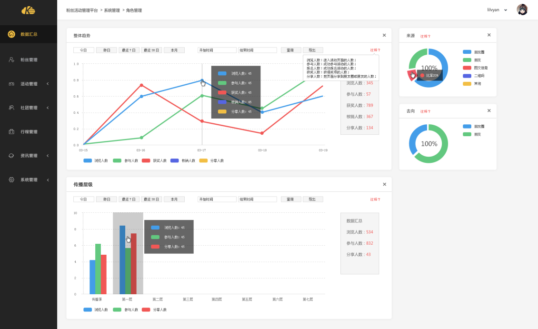
Task: Toggle 参与人数 series in 传播层级 legend
Action: click(x=125, y=310)
